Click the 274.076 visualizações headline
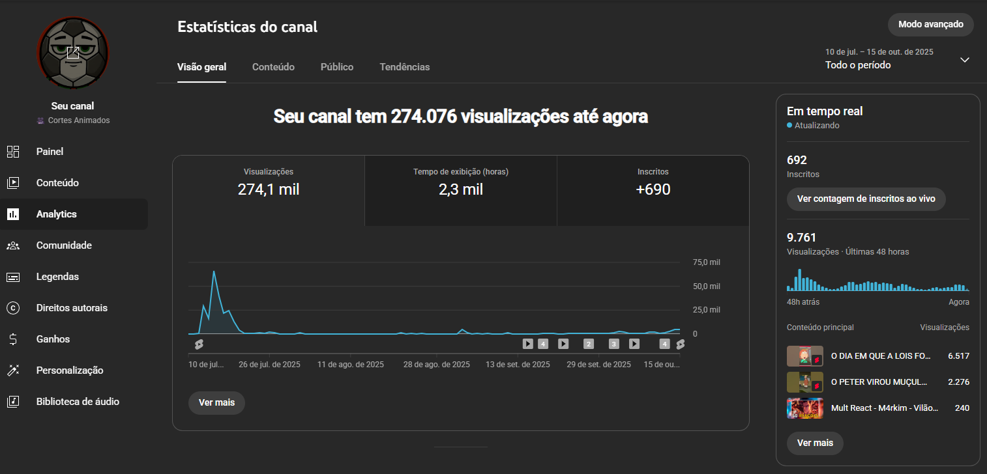Viewport: 987px width, 474px height. [x=461, y=117]
